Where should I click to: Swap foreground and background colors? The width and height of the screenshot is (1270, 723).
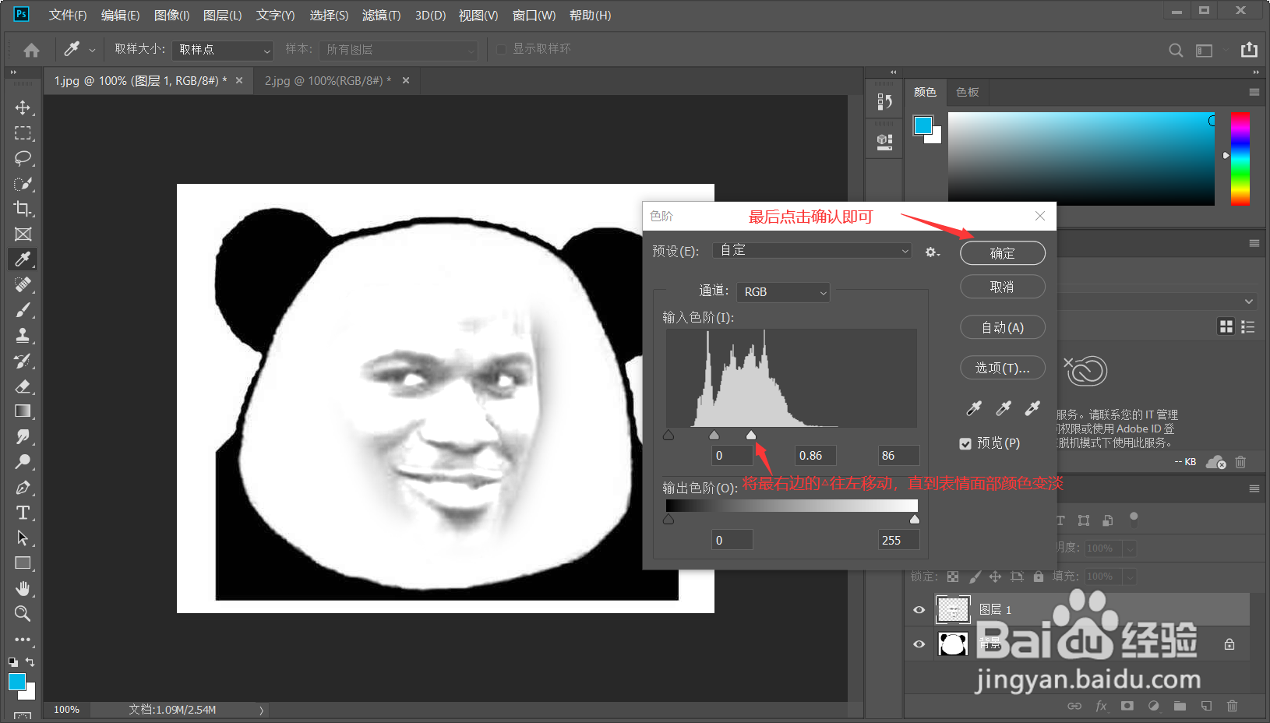pos(30,661)
